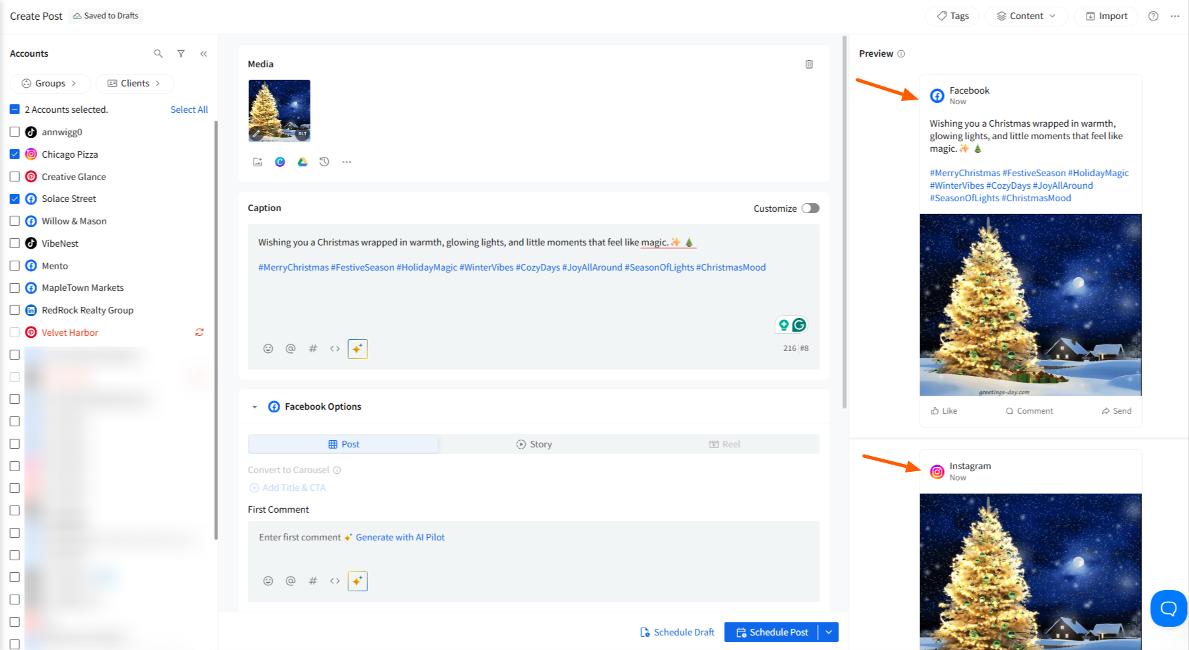1189x650 pixels.
Task: Open the Christmas tree media thumbnail
Action: [279, 111]
